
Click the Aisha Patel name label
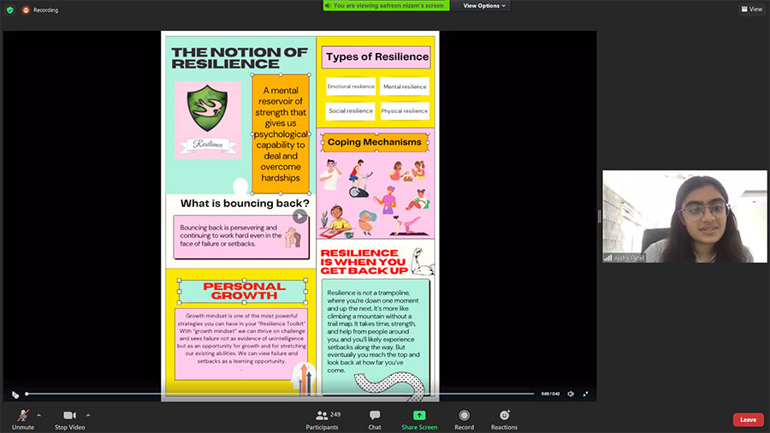(x=629, y=258)
